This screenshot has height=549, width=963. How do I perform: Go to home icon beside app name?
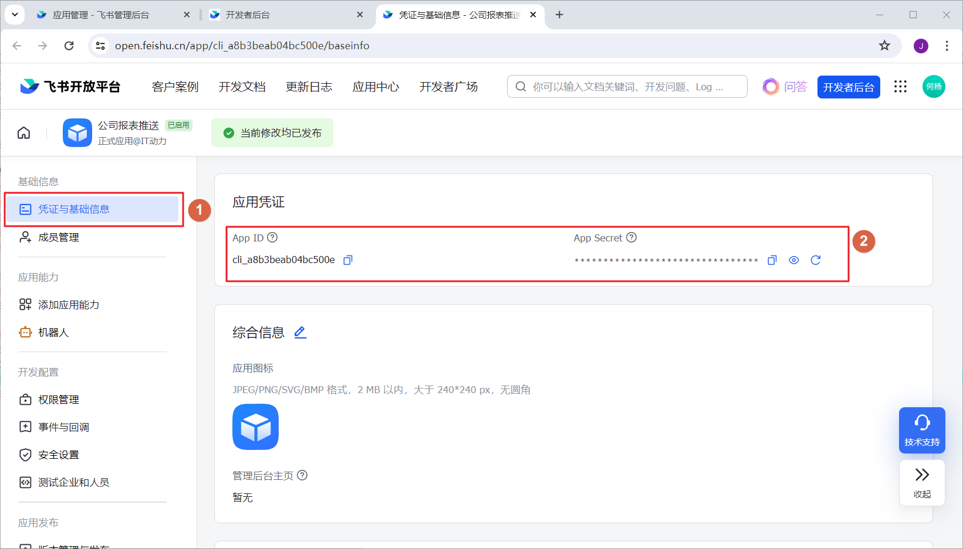tap(23, 133)
